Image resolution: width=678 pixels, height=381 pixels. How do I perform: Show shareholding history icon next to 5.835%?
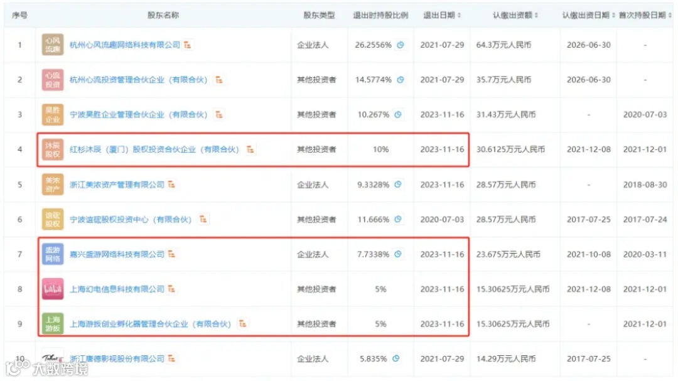(395, 358)
